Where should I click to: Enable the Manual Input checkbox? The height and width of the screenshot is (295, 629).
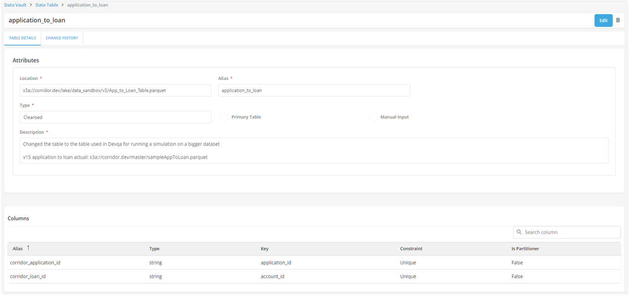tap(373, 117)
